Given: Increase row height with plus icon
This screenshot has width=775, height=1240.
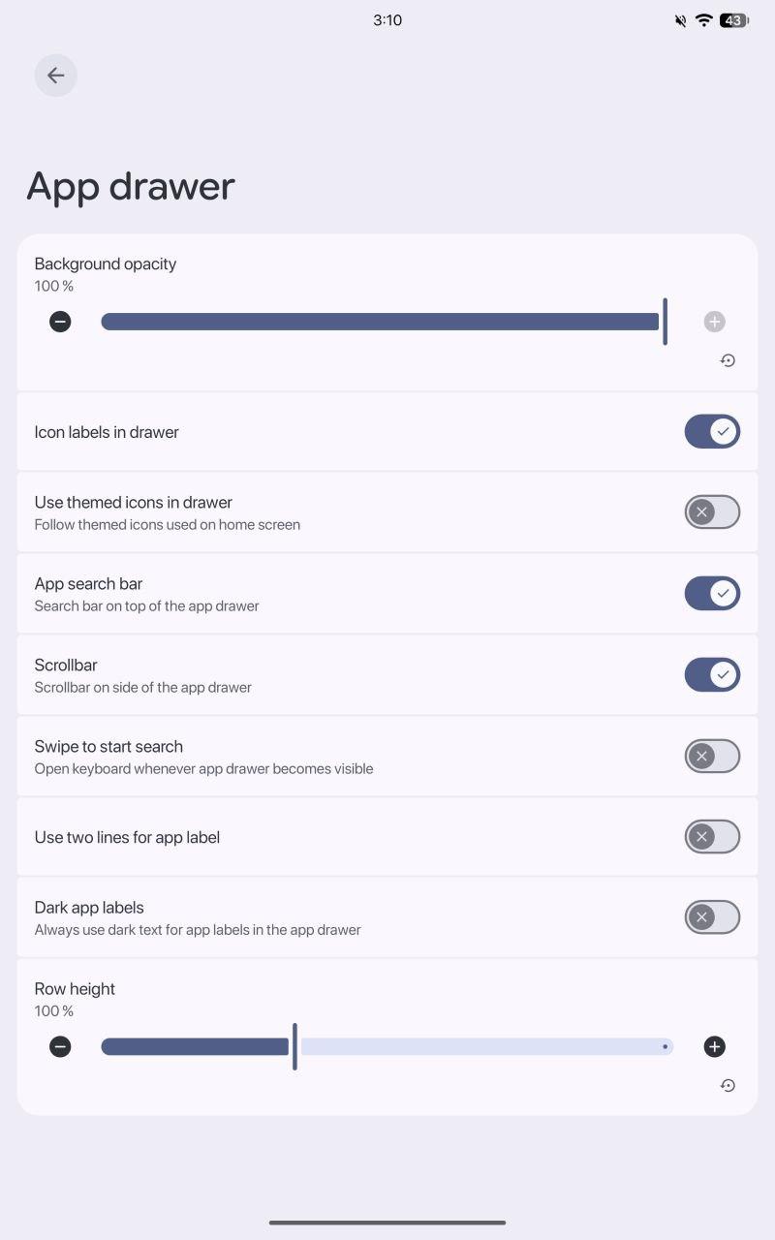Looking at the screenshot, I should [715, 1046].
